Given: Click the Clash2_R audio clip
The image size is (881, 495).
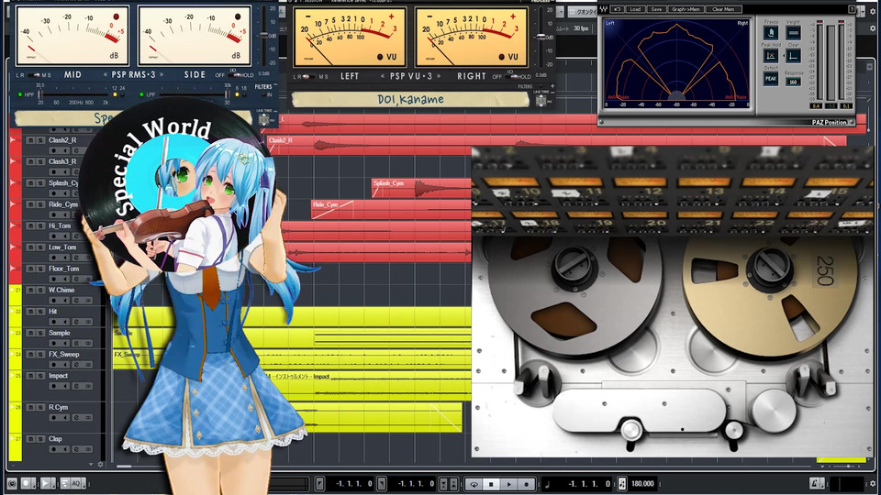Looking at the screenshot, I should [556, 146].
